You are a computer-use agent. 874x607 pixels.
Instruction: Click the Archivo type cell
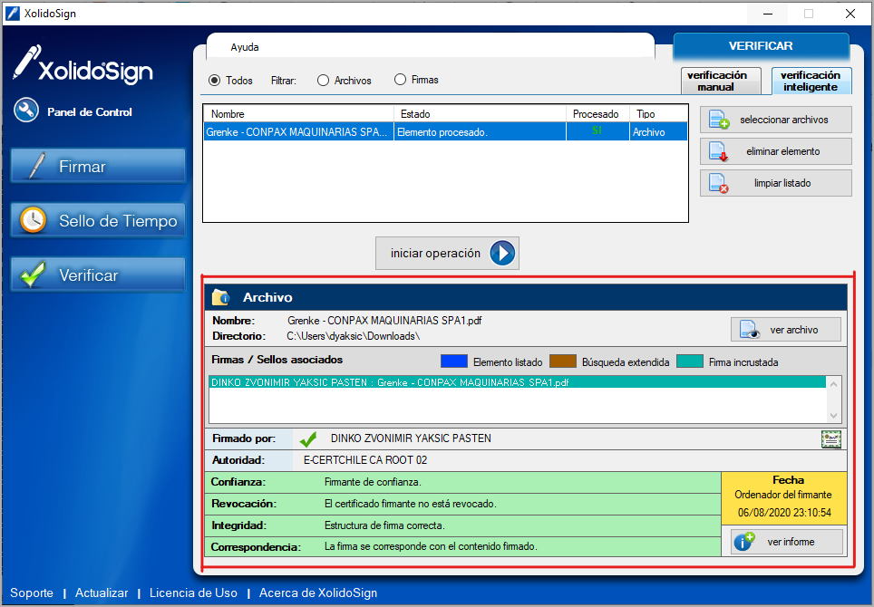(659, 132)
